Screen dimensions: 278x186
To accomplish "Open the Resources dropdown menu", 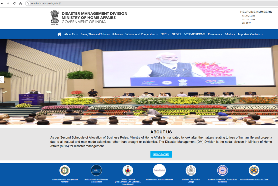I will [215, 34].
